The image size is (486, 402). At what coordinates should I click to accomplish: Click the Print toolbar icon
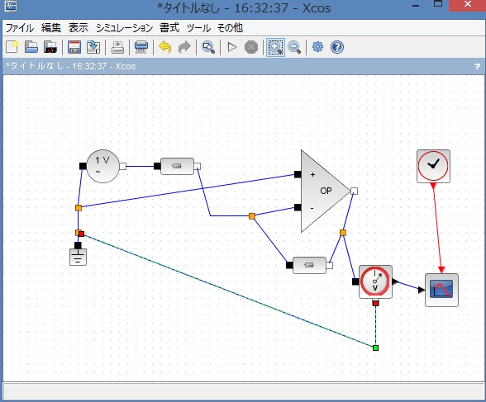pyautogui.click(x=141, y=47)
